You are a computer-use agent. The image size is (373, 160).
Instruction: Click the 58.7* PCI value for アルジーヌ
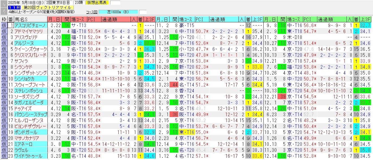click(x=94, y=43)
